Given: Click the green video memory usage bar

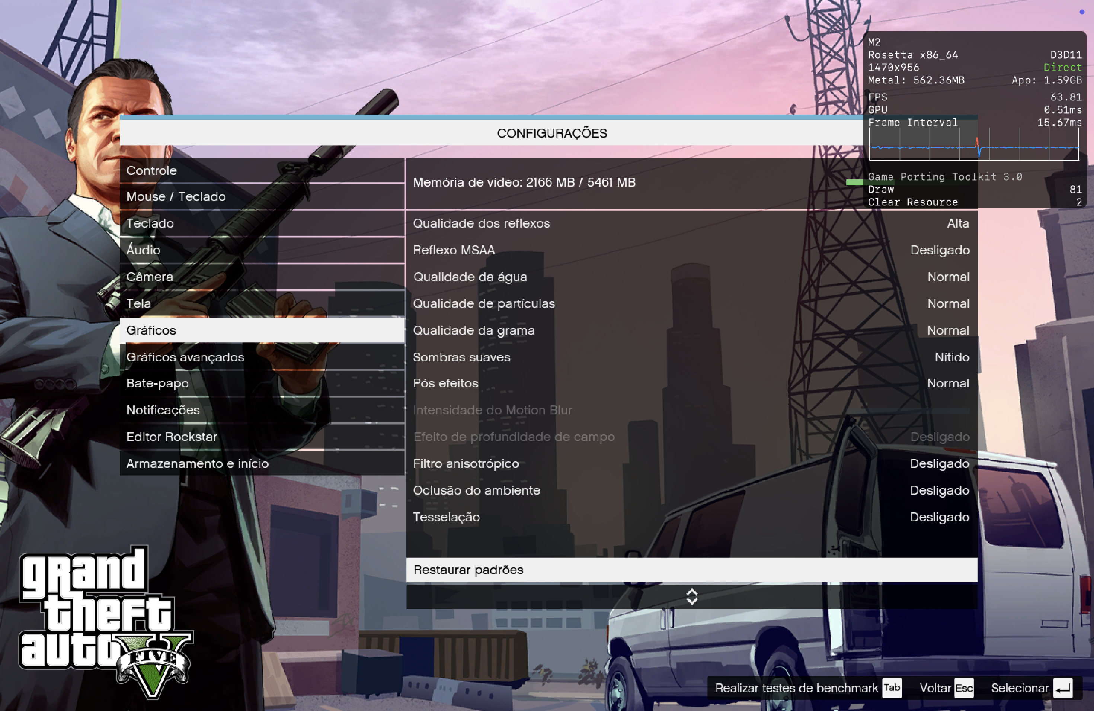Looking at the screenshot, I should pos(854,182).
